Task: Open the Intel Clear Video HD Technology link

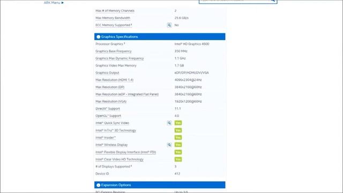Action: click(x=120, y=159)
